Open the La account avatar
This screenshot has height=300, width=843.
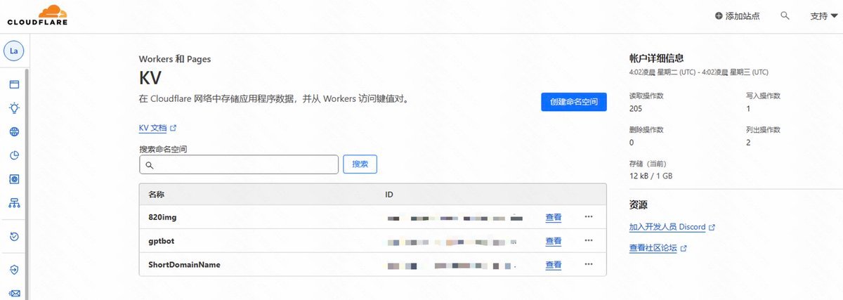(14, 51)
